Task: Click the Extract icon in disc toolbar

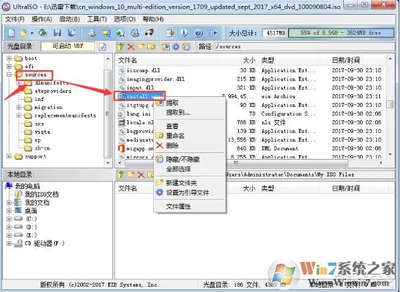Action: click(x=166, y=47)
